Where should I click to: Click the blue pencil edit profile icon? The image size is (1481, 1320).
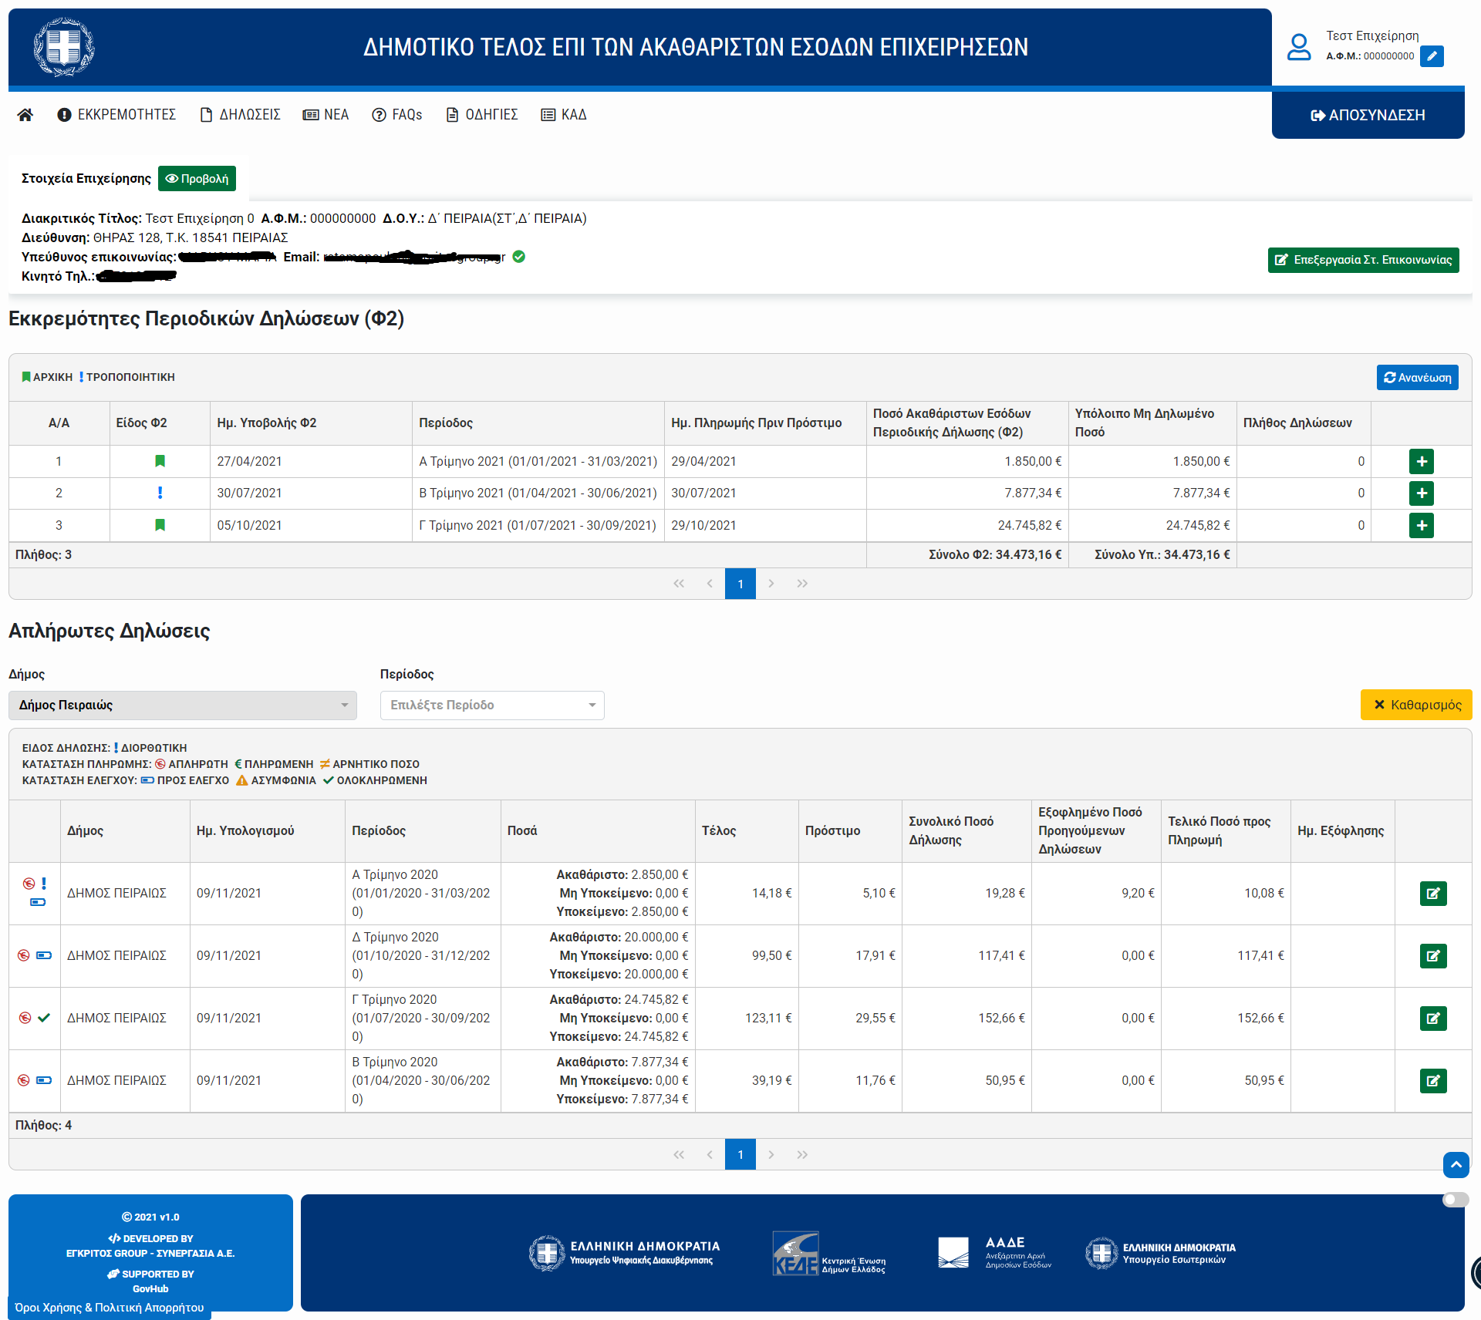pyautogui.click(x=1432, y=56)
